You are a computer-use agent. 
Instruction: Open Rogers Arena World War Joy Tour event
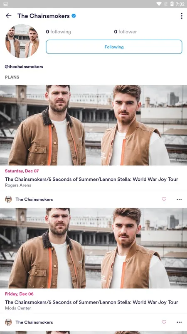(x=91, y=180)
